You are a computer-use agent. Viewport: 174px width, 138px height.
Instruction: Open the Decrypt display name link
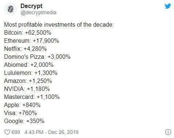pyautogui.click(x=31, y=6)
